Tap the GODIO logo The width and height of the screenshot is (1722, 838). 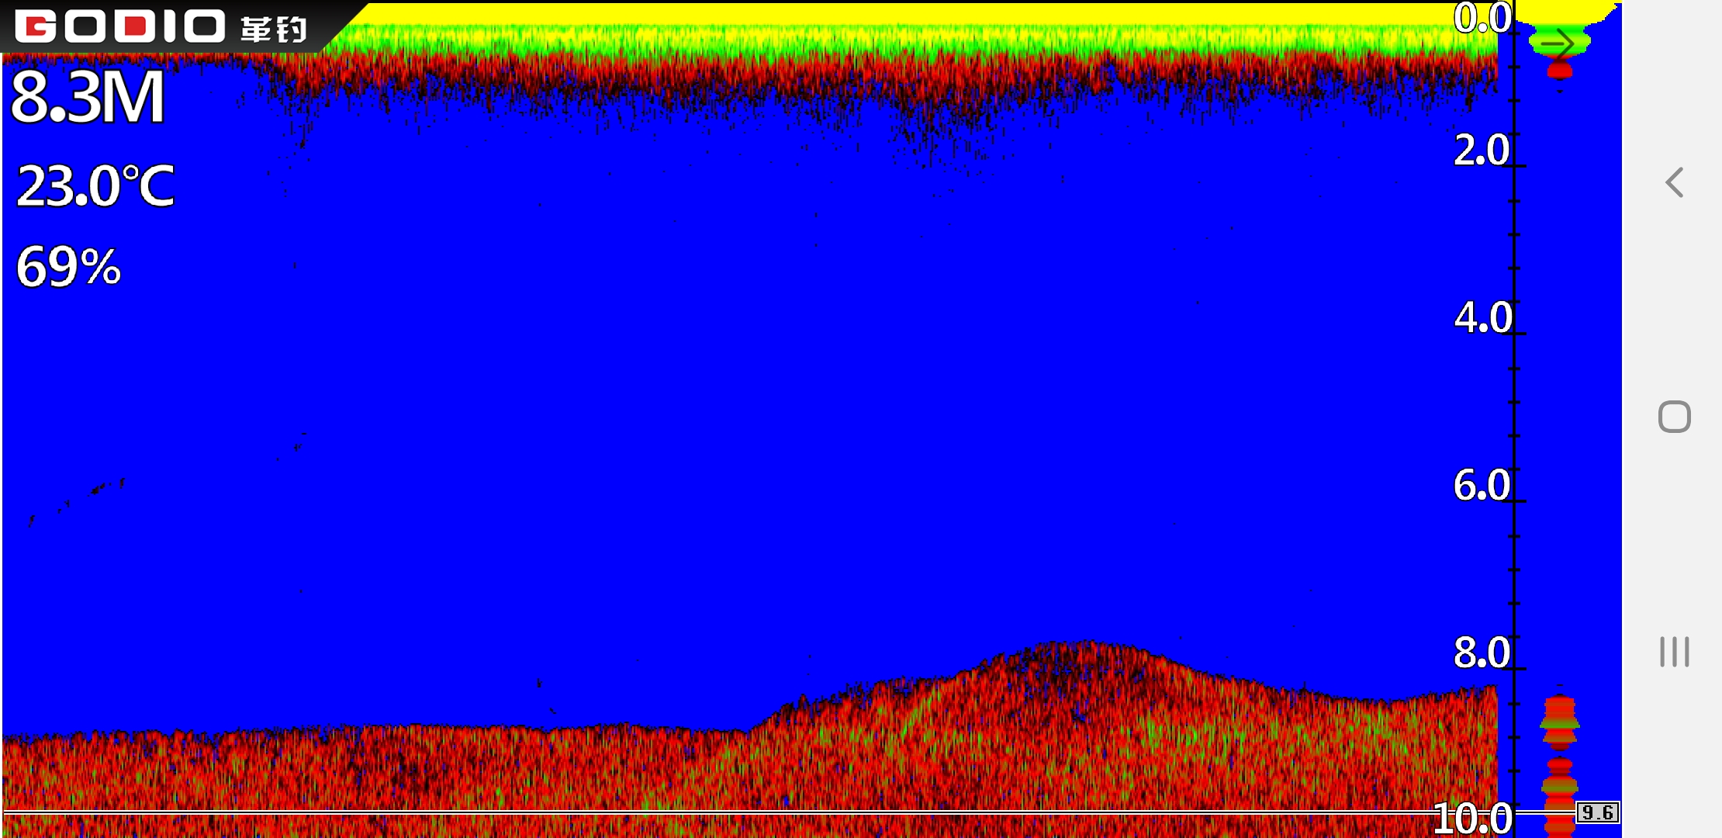[120, 26]
